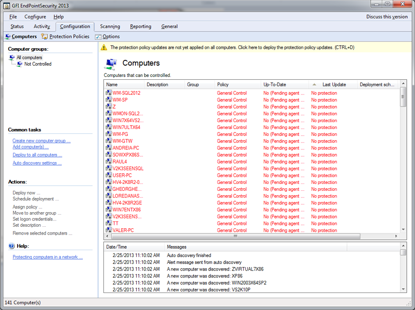
Task: Click the V2K3SEENSQL computer icon
Action: [109, 168]
